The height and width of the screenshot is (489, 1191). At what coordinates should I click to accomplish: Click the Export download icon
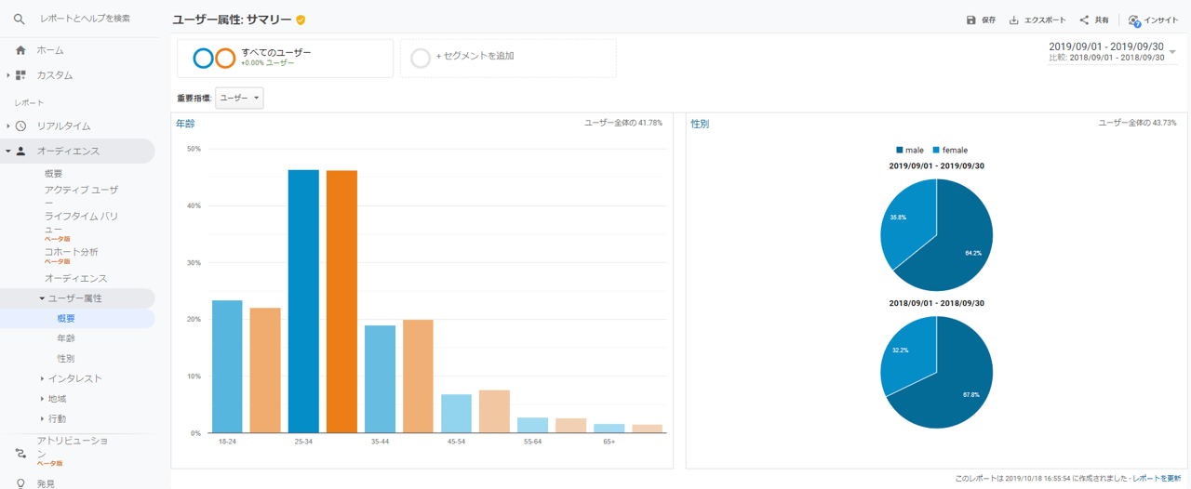[1014, 20]
